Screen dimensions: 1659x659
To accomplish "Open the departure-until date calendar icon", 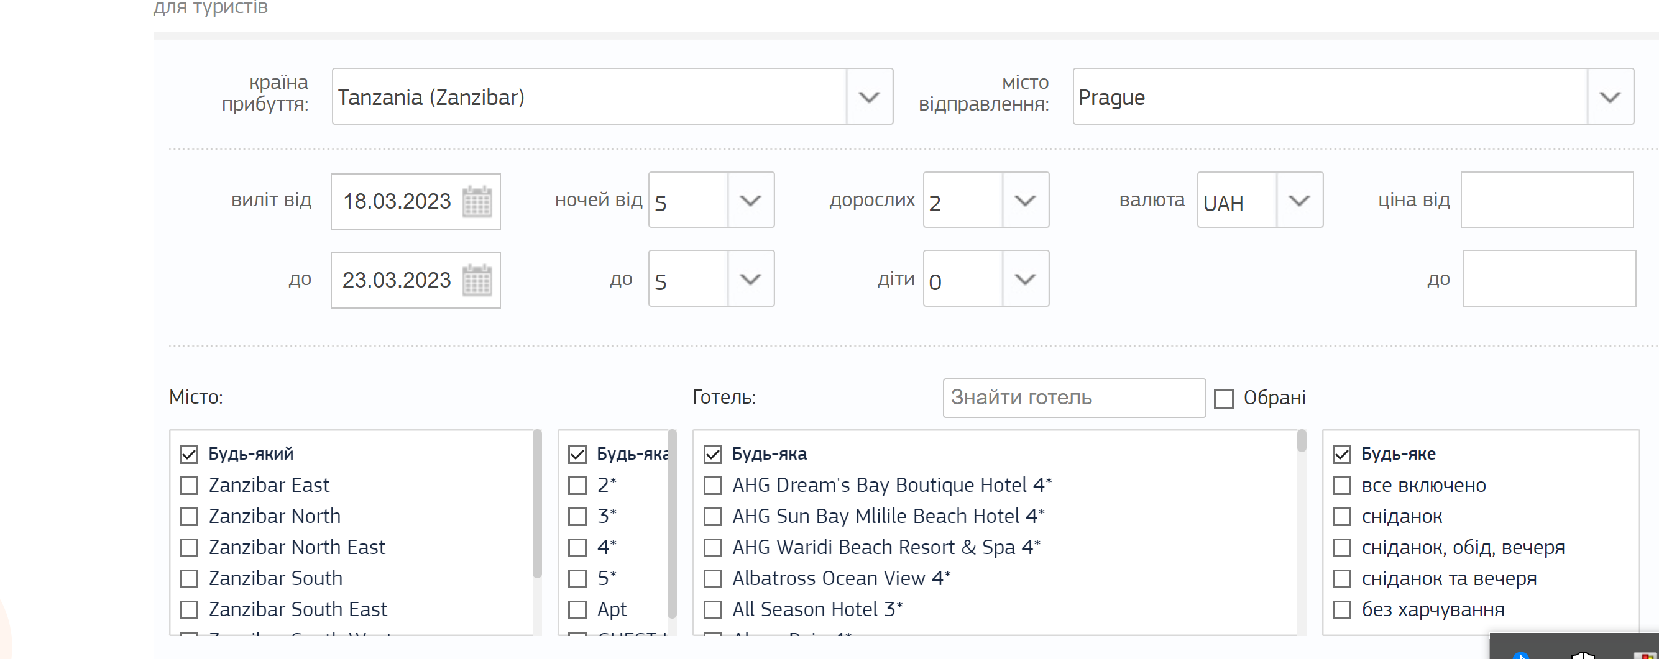I will pyautogui.click(x=477, y=280).
